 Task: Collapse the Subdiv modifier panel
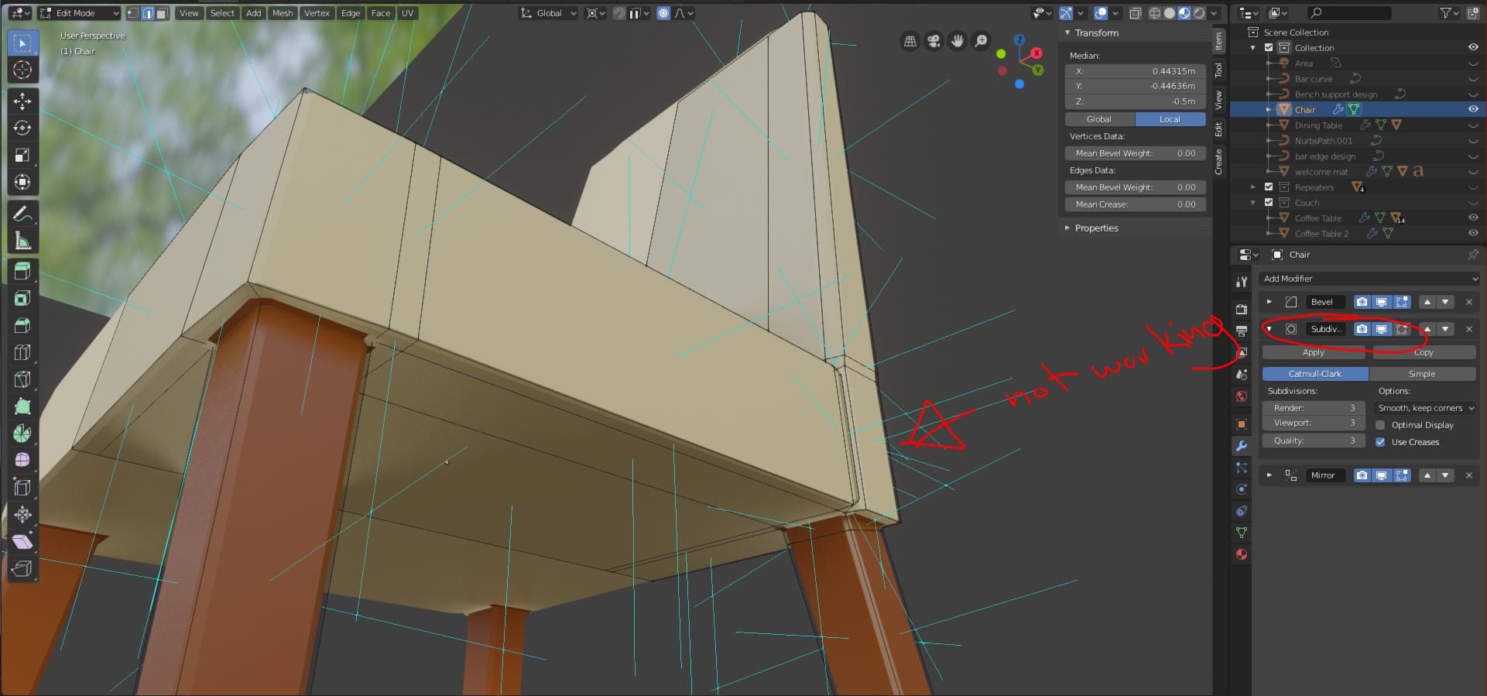coord(1269,329)
